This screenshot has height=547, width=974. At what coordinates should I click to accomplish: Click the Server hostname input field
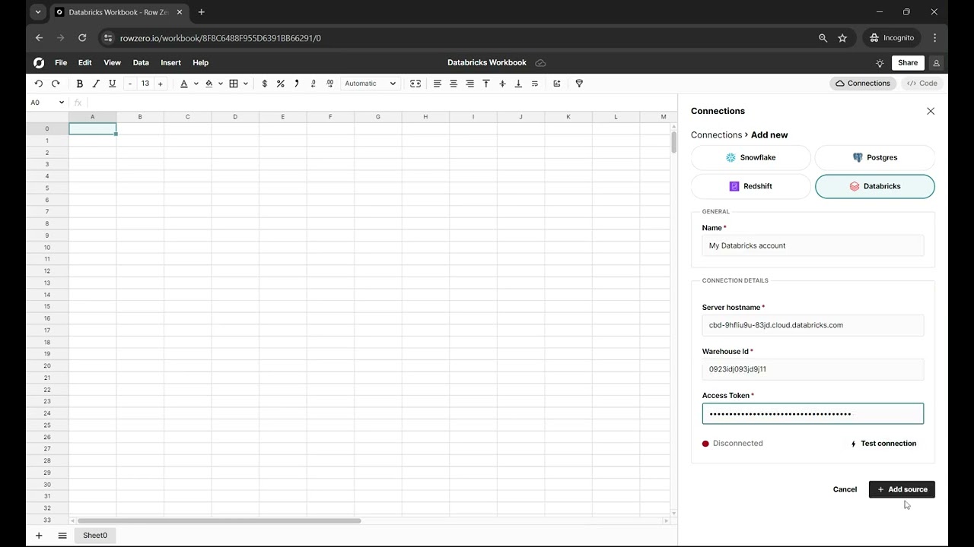[813, 325]
